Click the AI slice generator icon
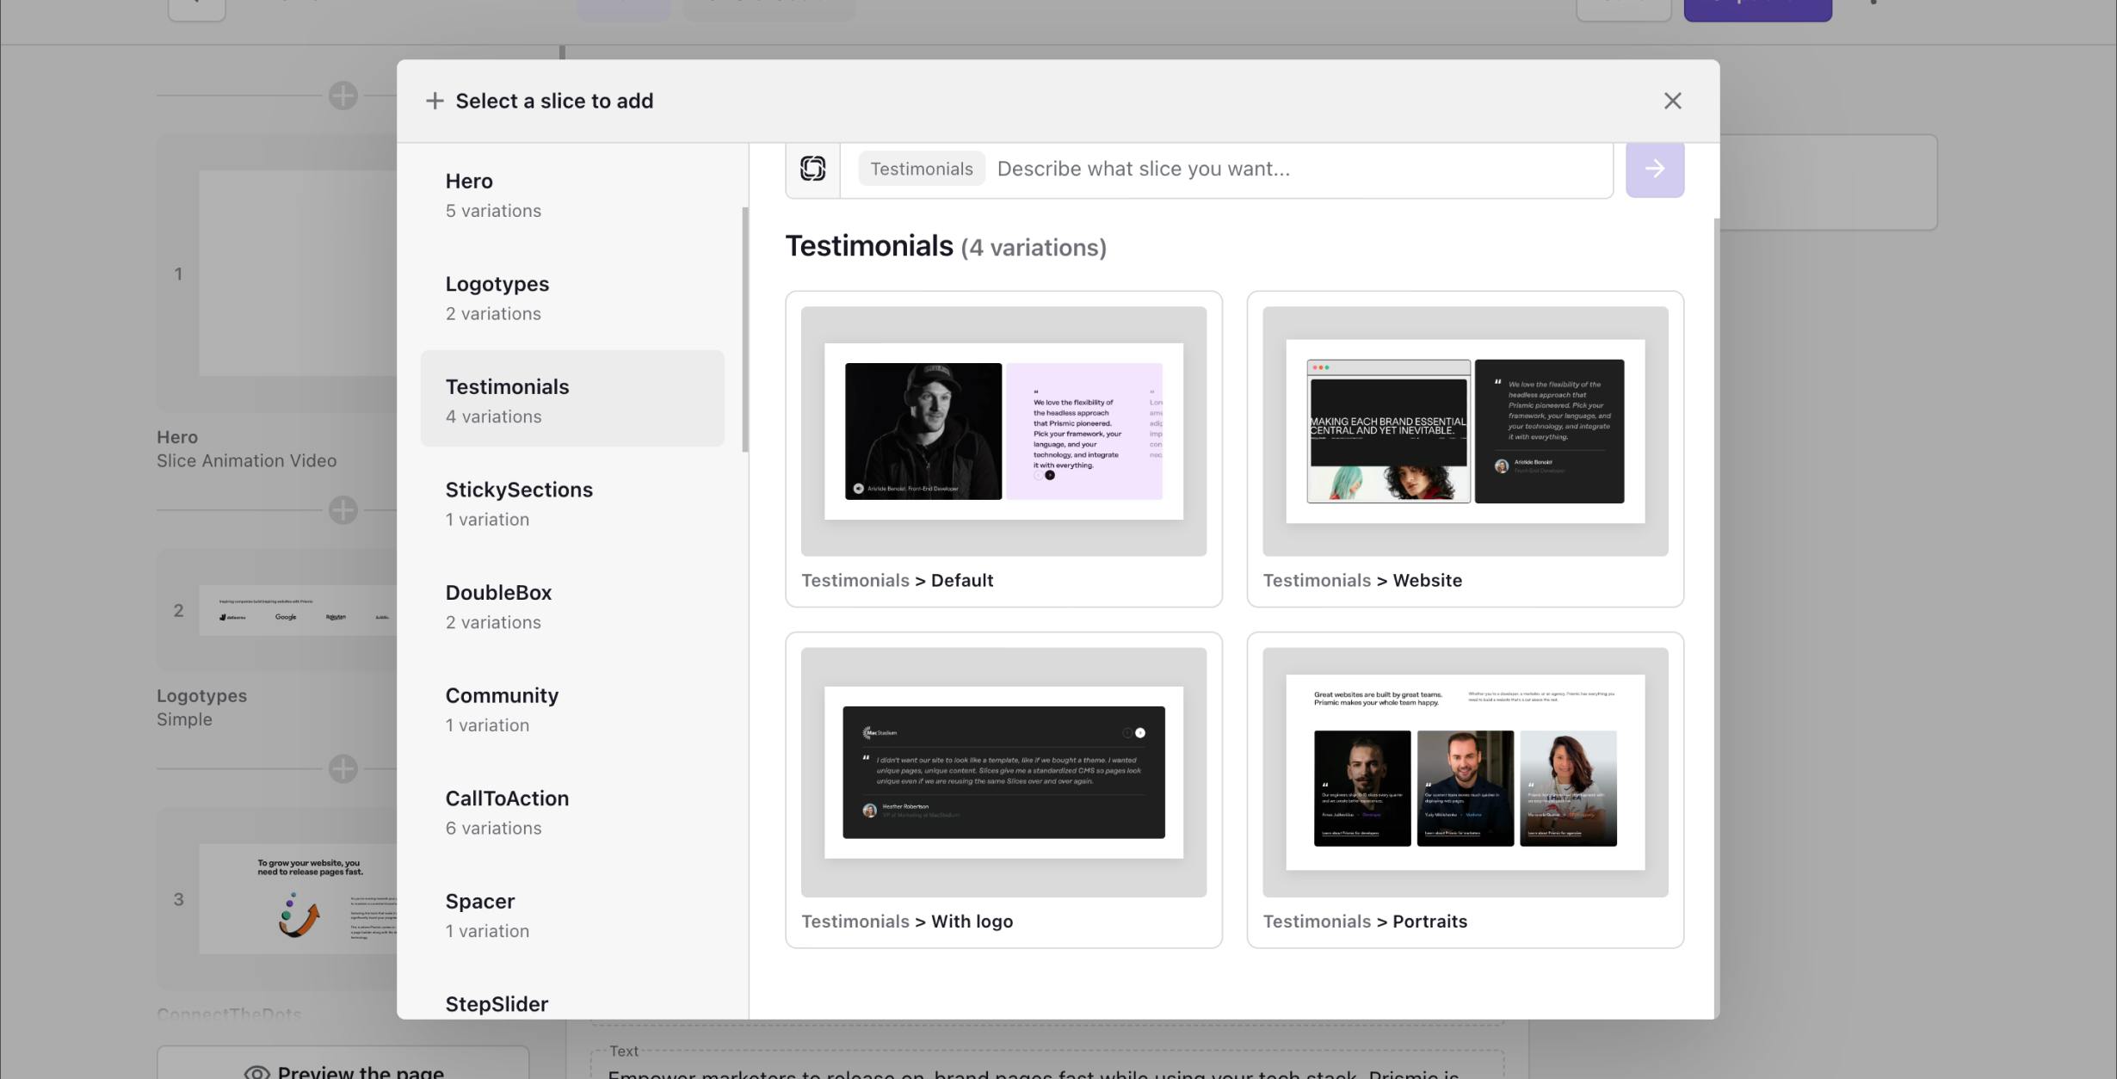Viewport: 2117px width, 1079px height. point(812,169)
